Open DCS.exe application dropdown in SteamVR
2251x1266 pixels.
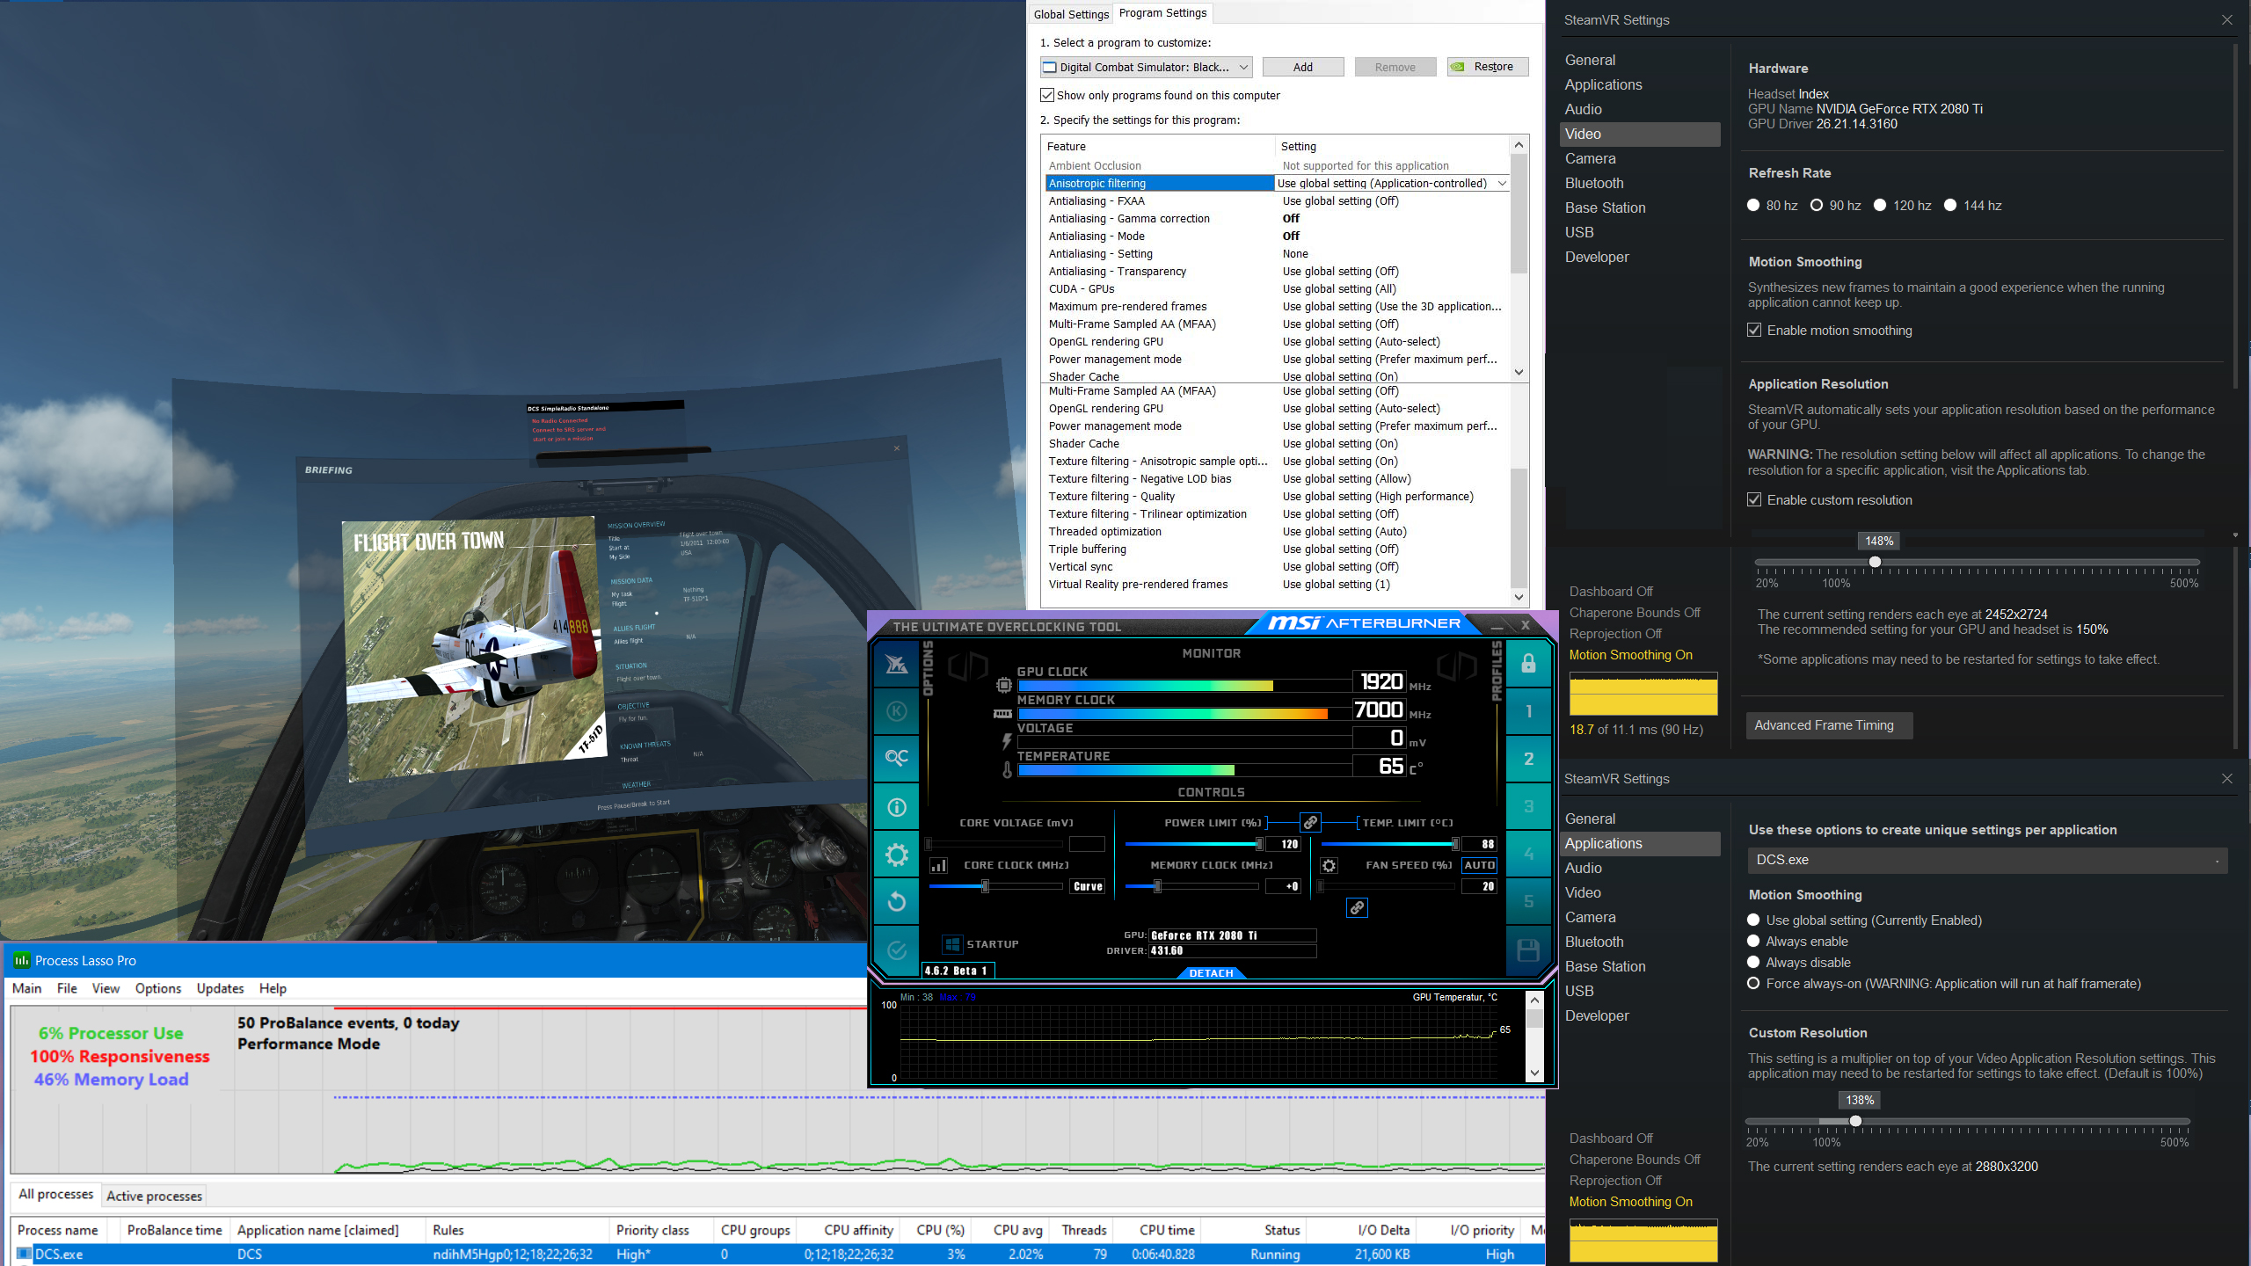[x=1988, y=860]
